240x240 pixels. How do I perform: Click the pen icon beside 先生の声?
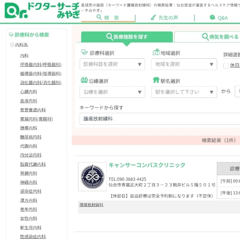[153, 18]
